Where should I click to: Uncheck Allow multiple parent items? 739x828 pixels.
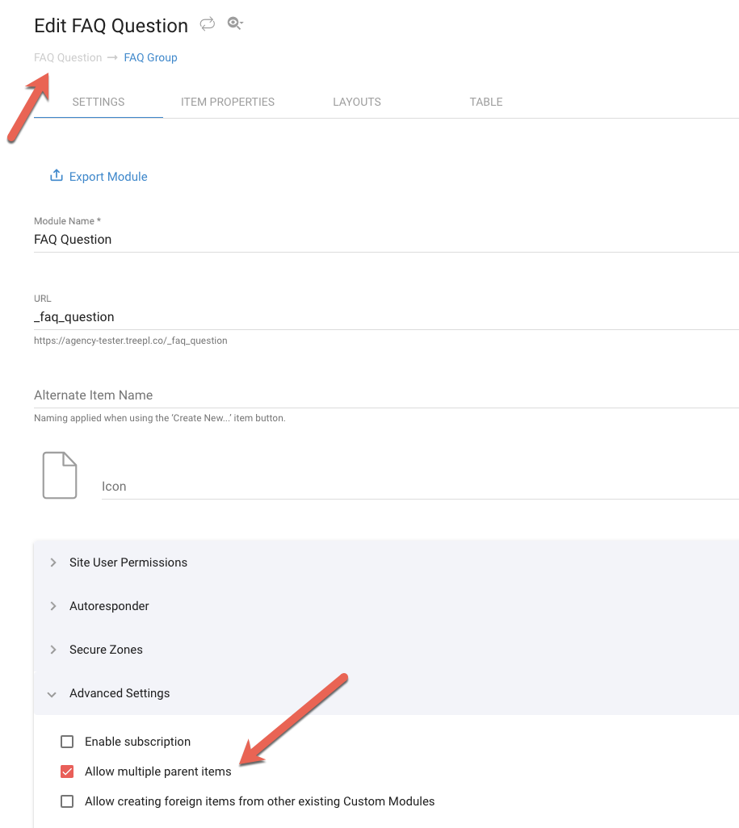[x=67, y=772]
